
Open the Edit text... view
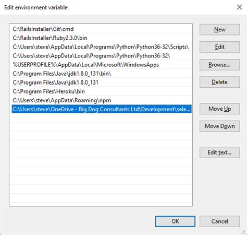(x=220, y=152)
